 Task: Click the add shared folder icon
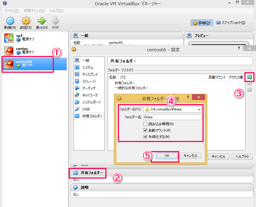250,77
